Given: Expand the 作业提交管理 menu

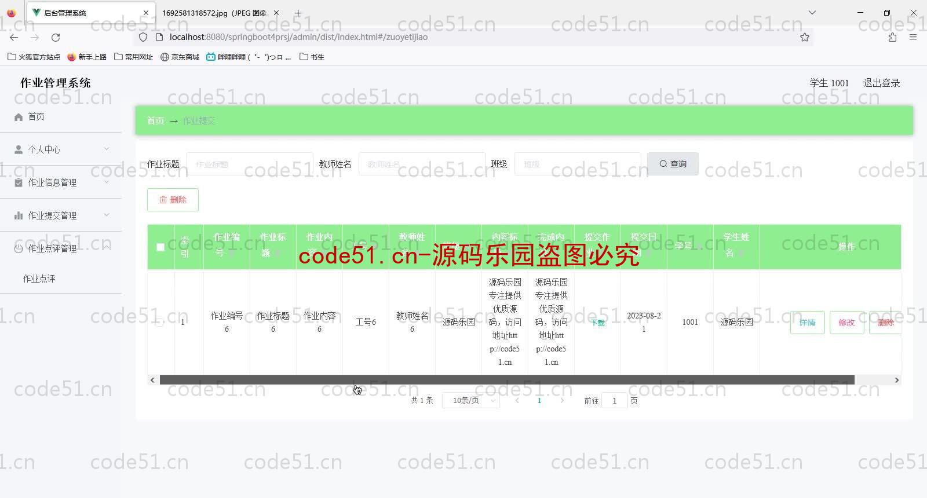Looking at the screenshot, I should click(x=107, y=215).
